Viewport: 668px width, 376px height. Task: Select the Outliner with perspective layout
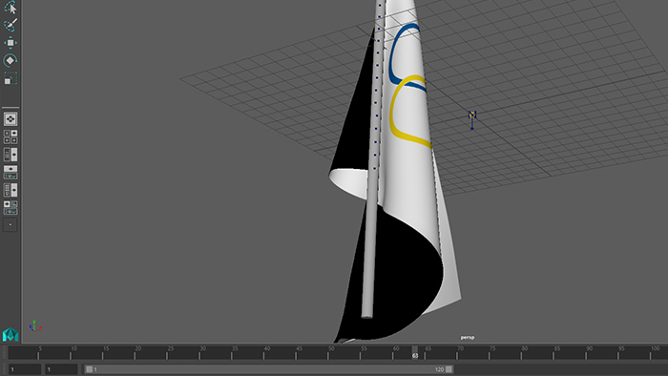[x=10, y=155]
